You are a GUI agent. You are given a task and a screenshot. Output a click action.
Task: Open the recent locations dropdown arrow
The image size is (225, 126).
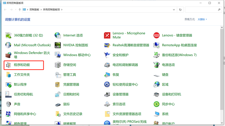coord(15,9)
